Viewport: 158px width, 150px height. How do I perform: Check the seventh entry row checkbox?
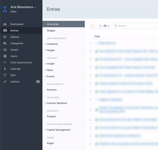[x=91, y=91]
